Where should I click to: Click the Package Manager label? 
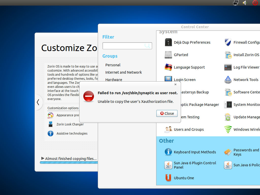pos(200,105)
